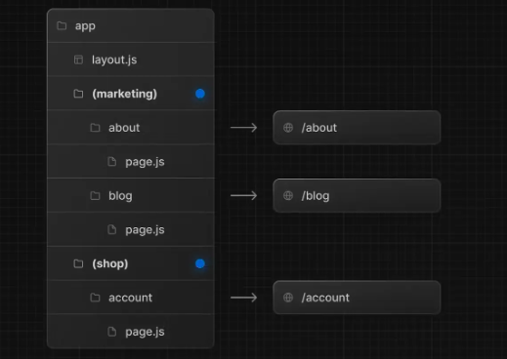Click the page.js file icon under about
Viewport: 507px width, 359px height.
[x=112, y=162]
